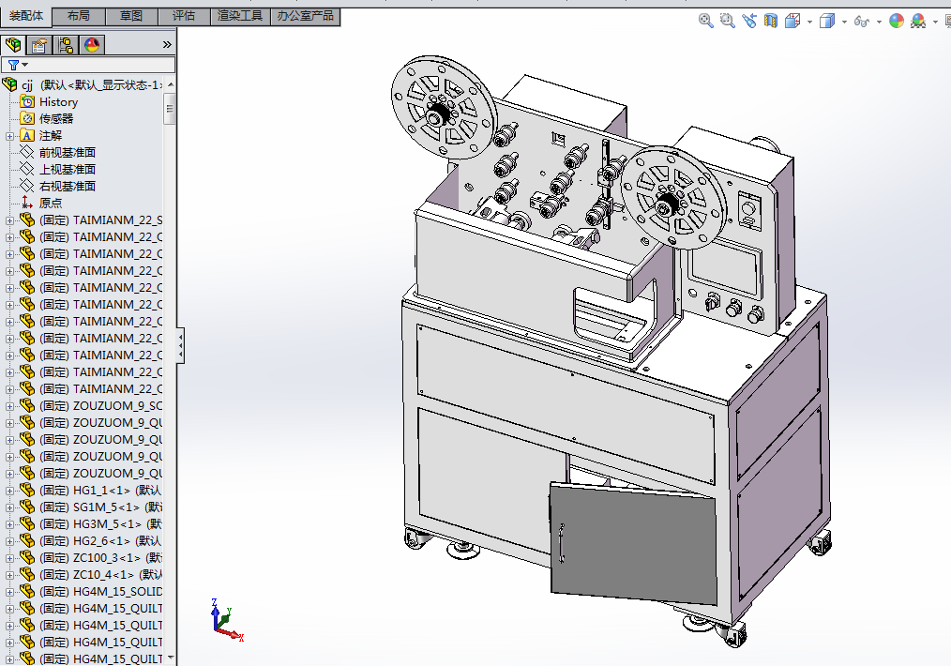
Task: Open the Display Style dropdown arrow
Action: pyautogui.click(x=844, y=22)
